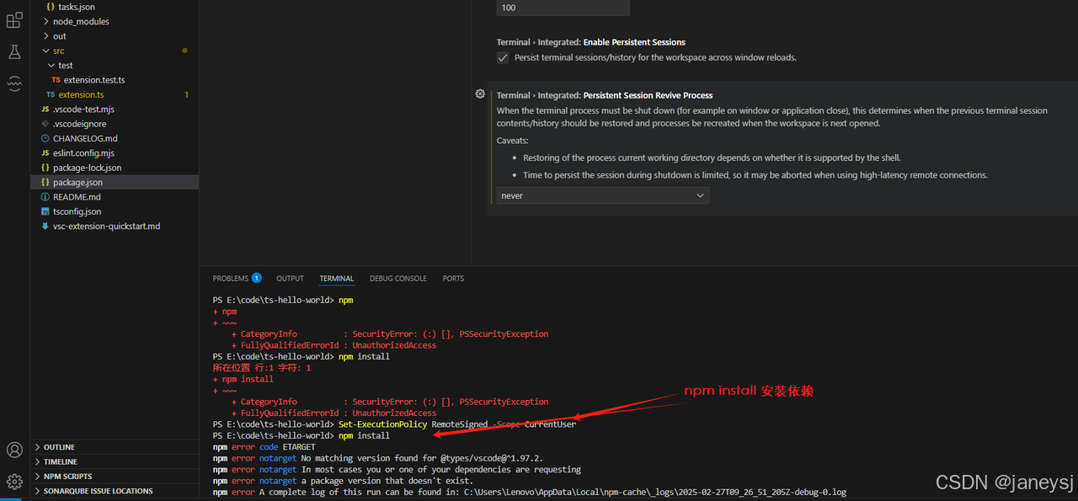
Task: Expand the node_modules folder
Action: pyautogui.click(x=45, y=21)
